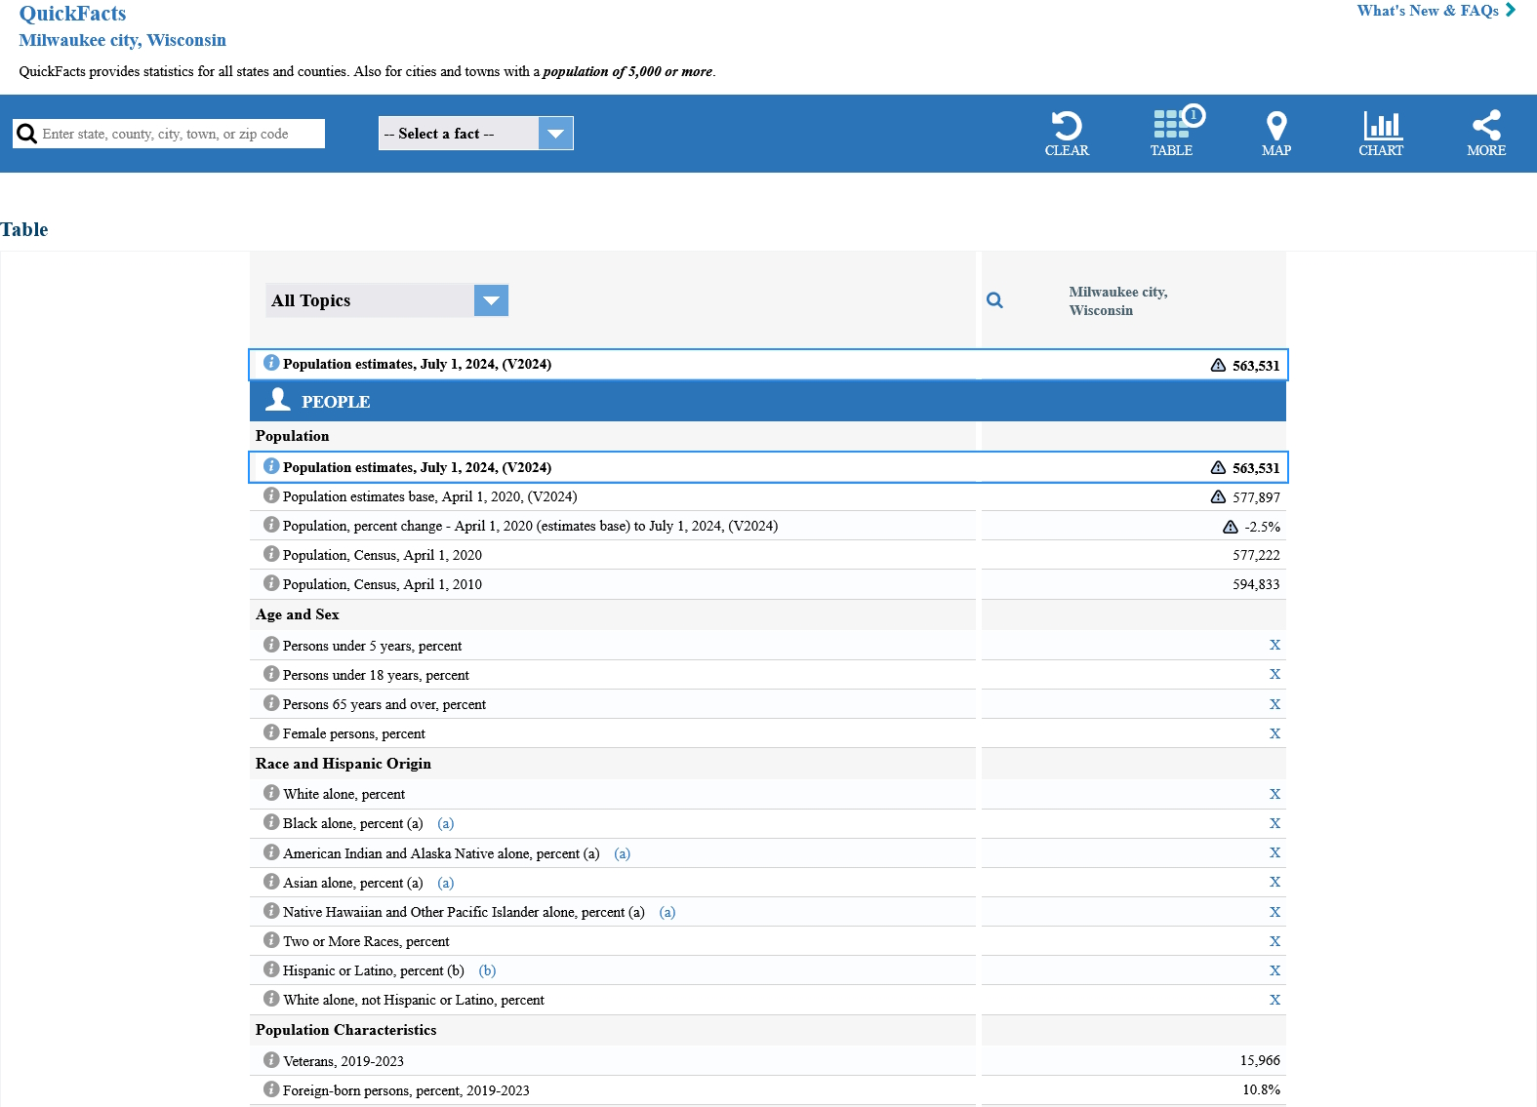
Task: Click footnote (a) link beside Black alone
Action: (x=446, y=824)
